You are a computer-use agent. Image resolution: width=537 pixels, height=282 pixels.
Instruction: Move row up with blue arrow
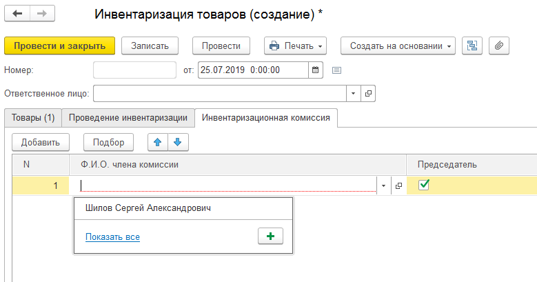(157, 142)
